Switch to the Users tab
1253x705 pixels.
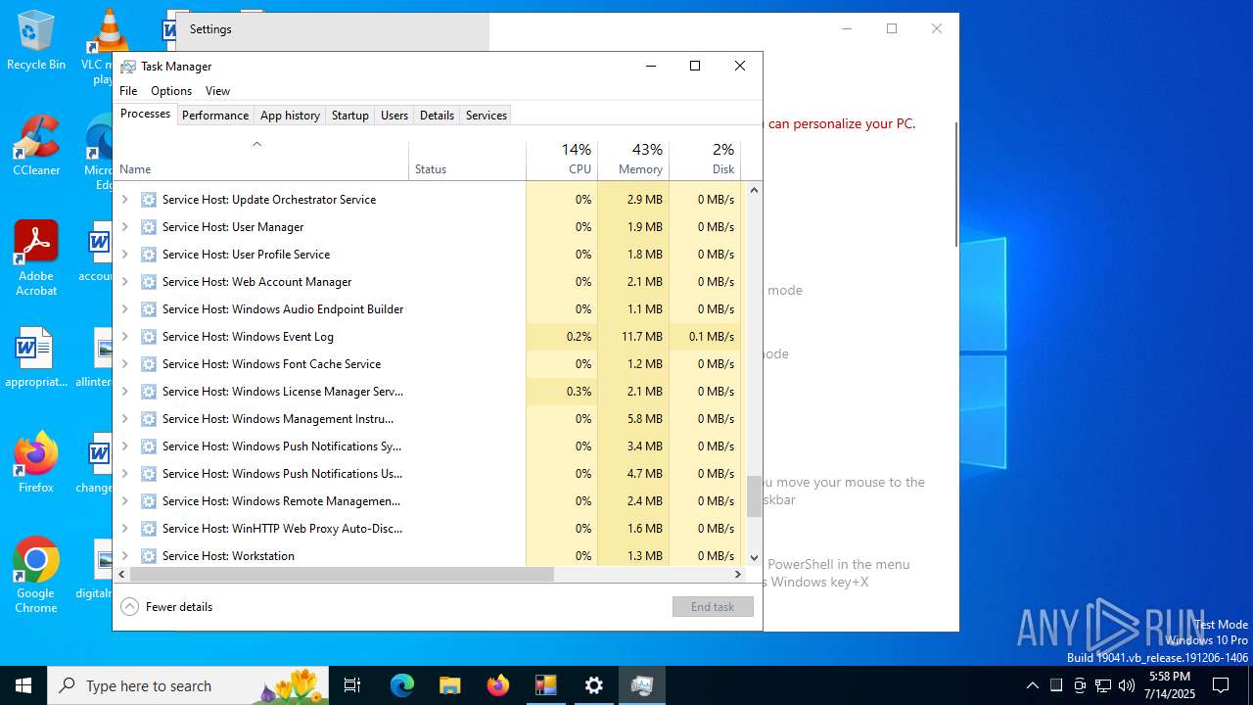[394, 116]
